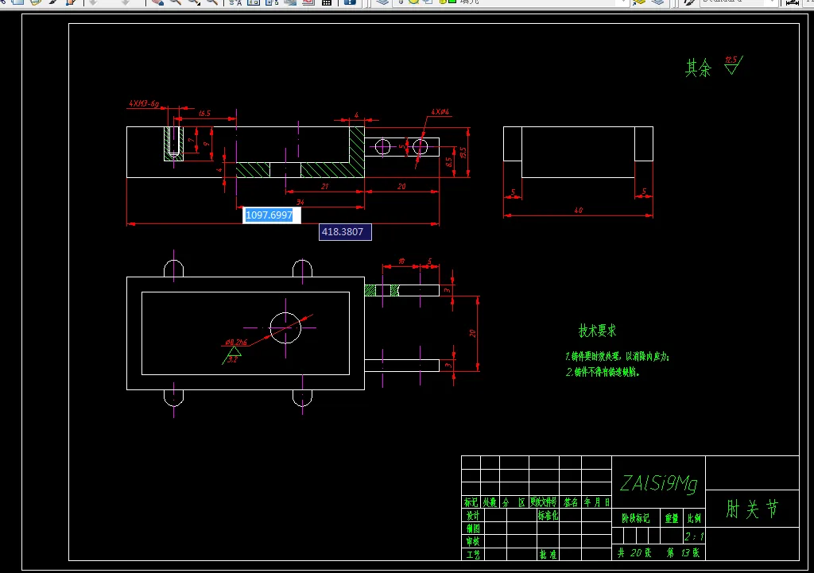Select note 1 about aging treatment
Image resolution: width=814 pixels, height=573 pixels.
[617, 357]
